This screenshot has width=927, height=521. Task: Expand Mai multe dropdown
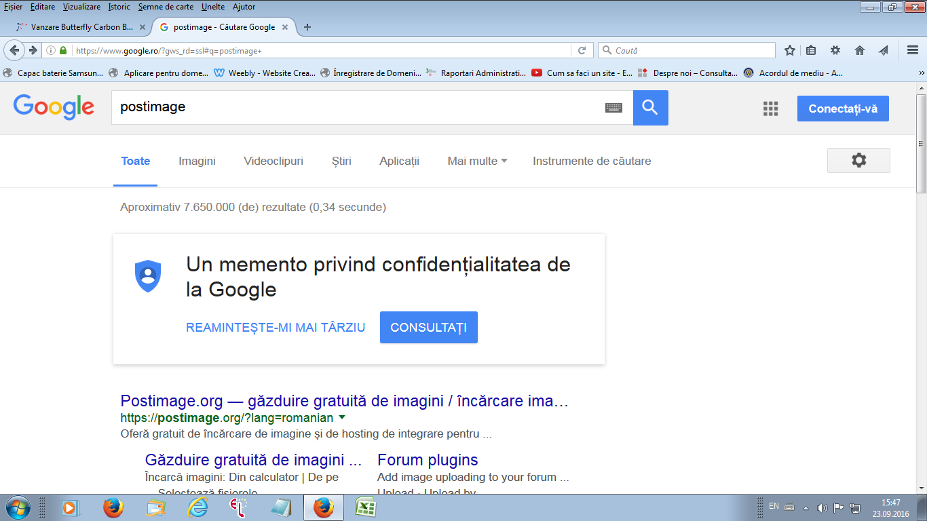pyautogui.click(x=477, y=161)
